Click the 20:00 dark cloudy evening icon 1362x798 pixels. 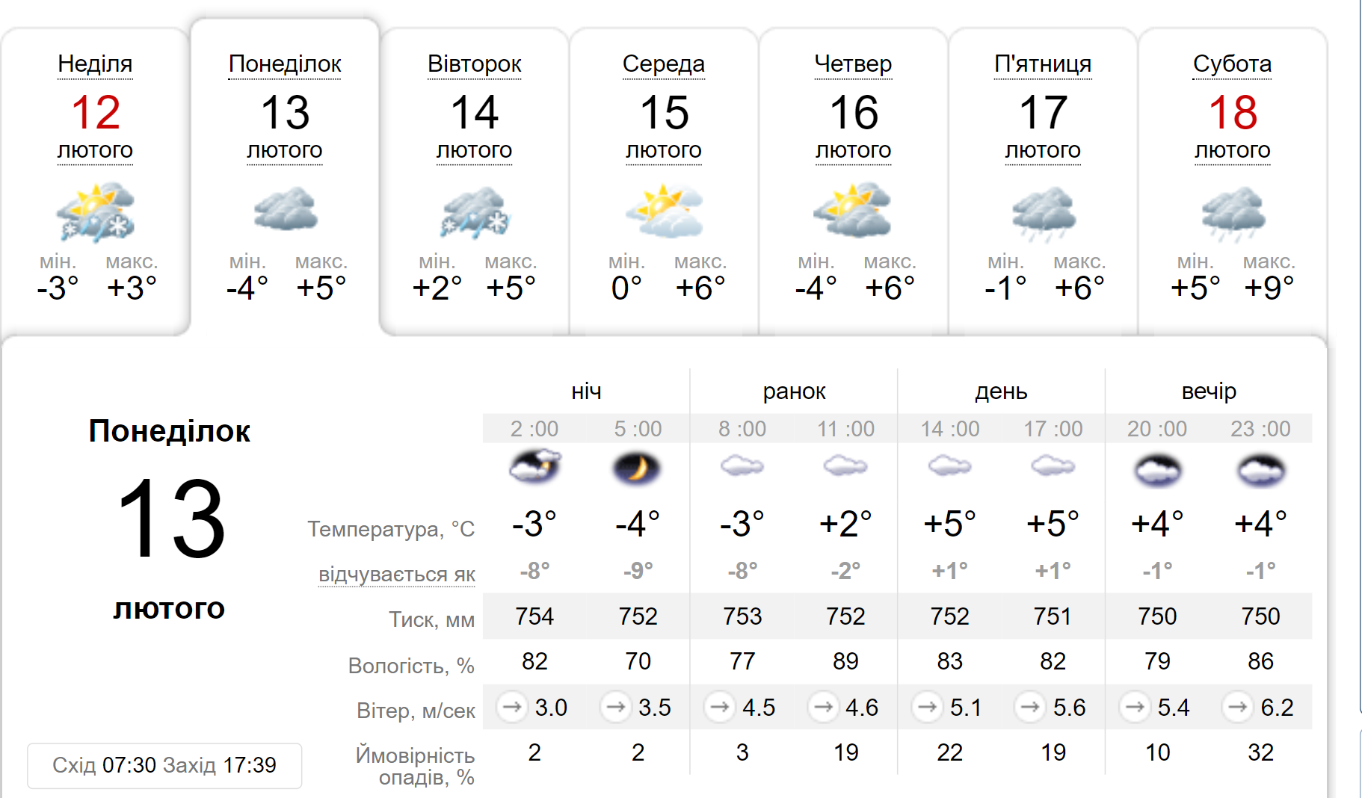1157,471
